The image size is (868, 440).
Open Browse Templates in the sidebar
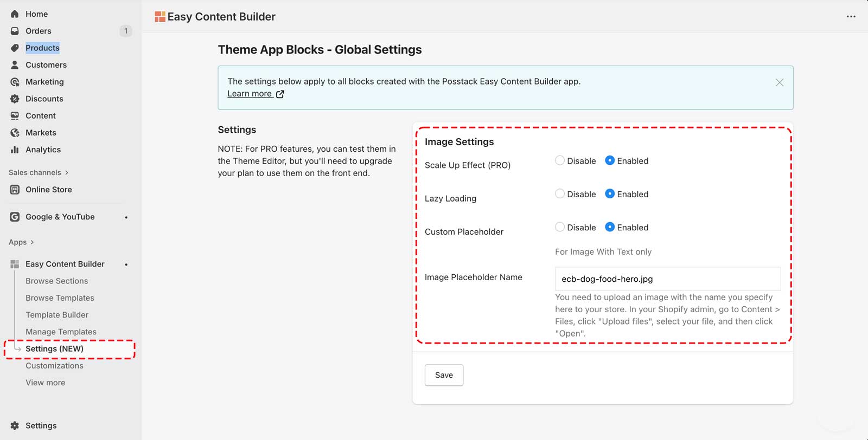(60, 298)
